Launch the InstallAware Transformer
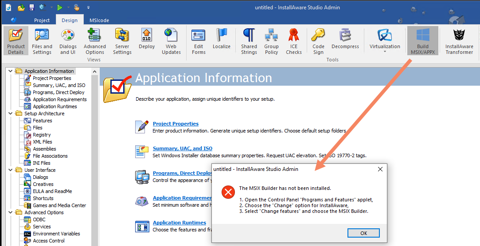The image size is (480, 246). point(459,41)
